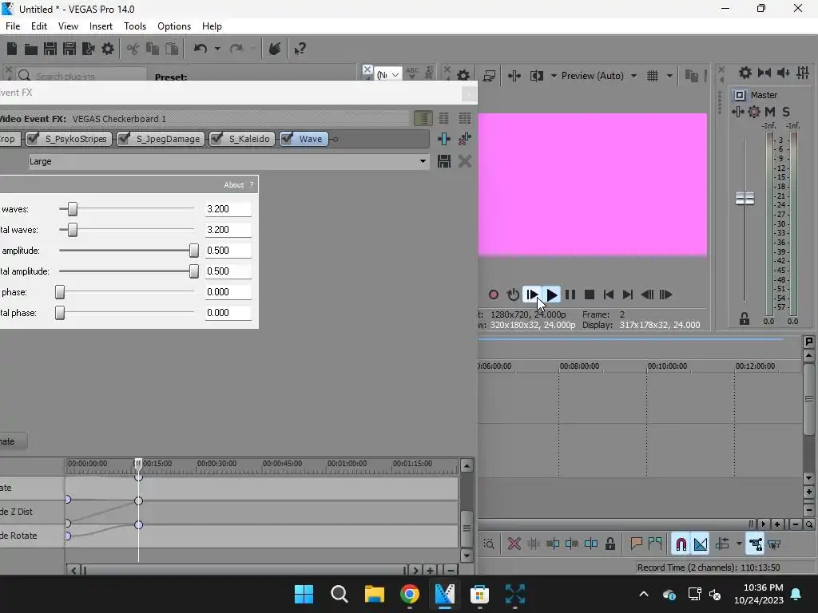818x613 pixels.
Task: Click the Pause button
Action: [x=570, y=295]
